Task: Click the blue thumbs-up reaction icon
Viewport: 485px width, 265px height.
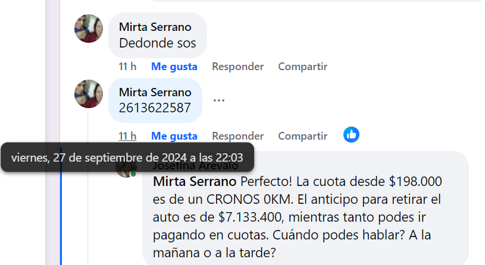Action: tap(351, 135)
